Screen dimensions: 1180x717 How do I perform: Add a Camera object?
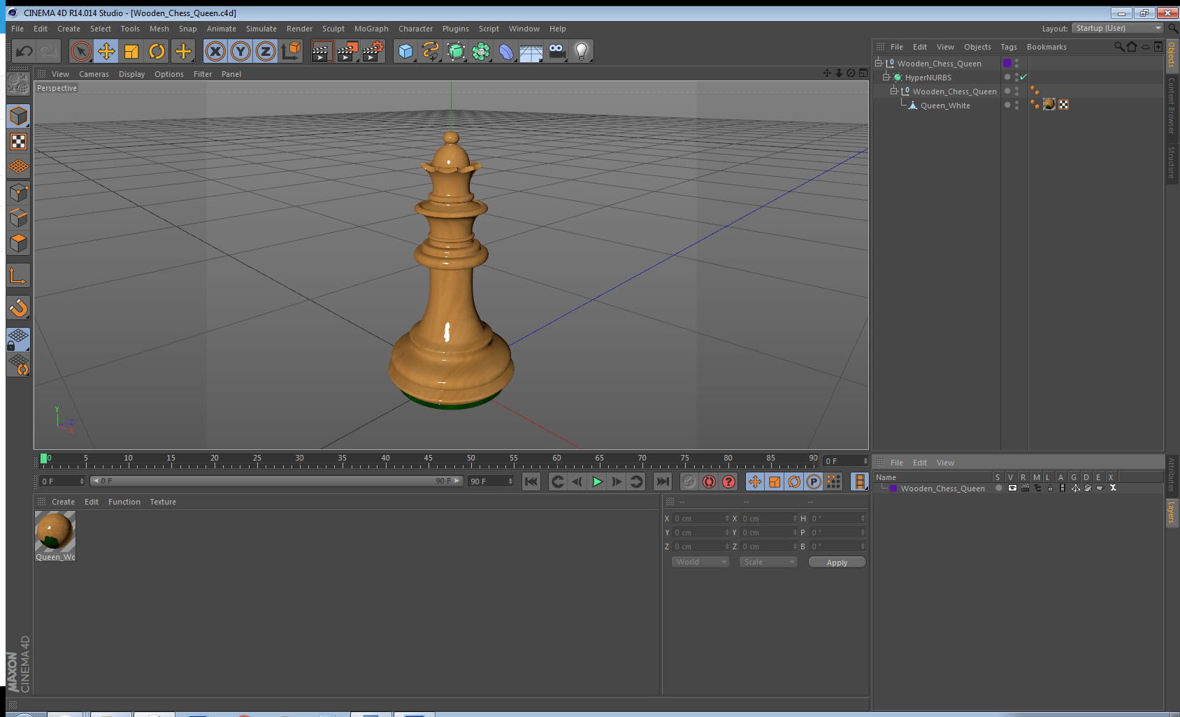click(556, 51)
